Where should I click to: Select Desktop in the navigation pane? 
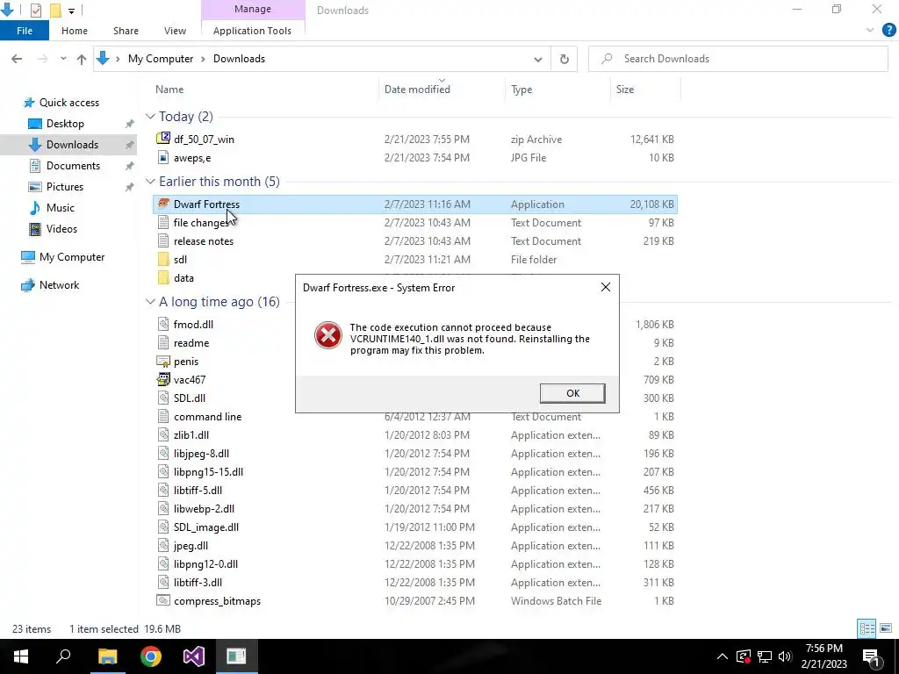tap(65, 124)
